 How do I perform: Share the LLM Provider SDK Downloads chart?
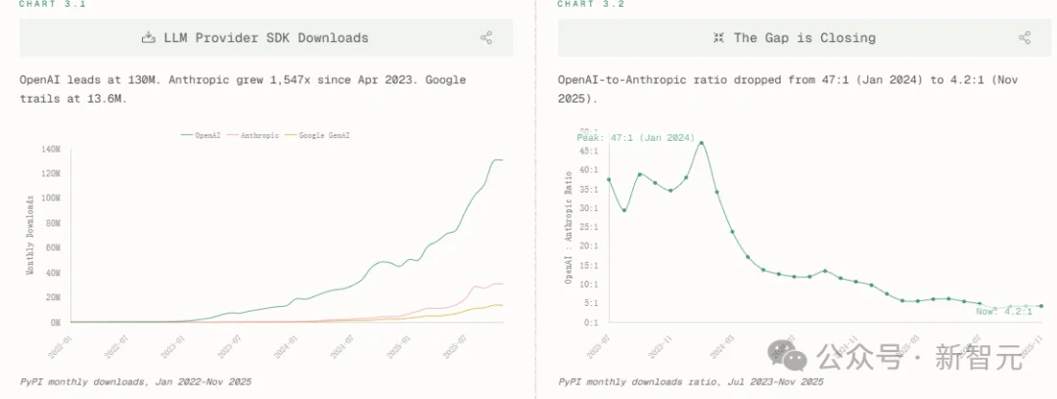click(x=485, y=38)
